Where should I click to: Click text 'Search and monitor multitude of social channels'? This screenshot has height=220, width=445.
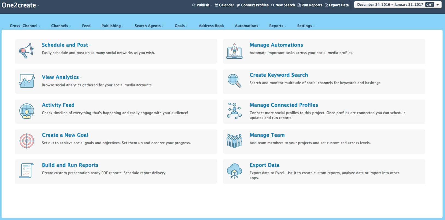click(291, 83)
